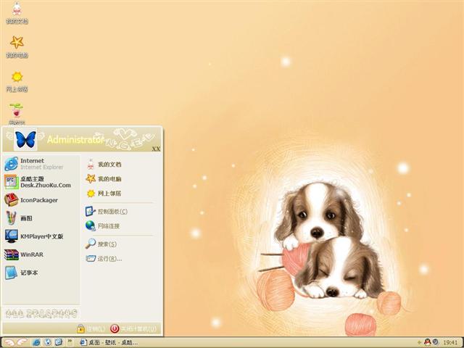Launch WinRAR from the Start menu
This screenshot has height=348, width=464.
[x=24, y=254]
